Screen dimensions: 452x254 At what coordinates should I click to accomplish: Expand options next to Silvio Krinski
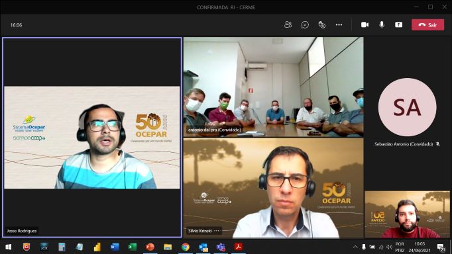pos(217,231)
